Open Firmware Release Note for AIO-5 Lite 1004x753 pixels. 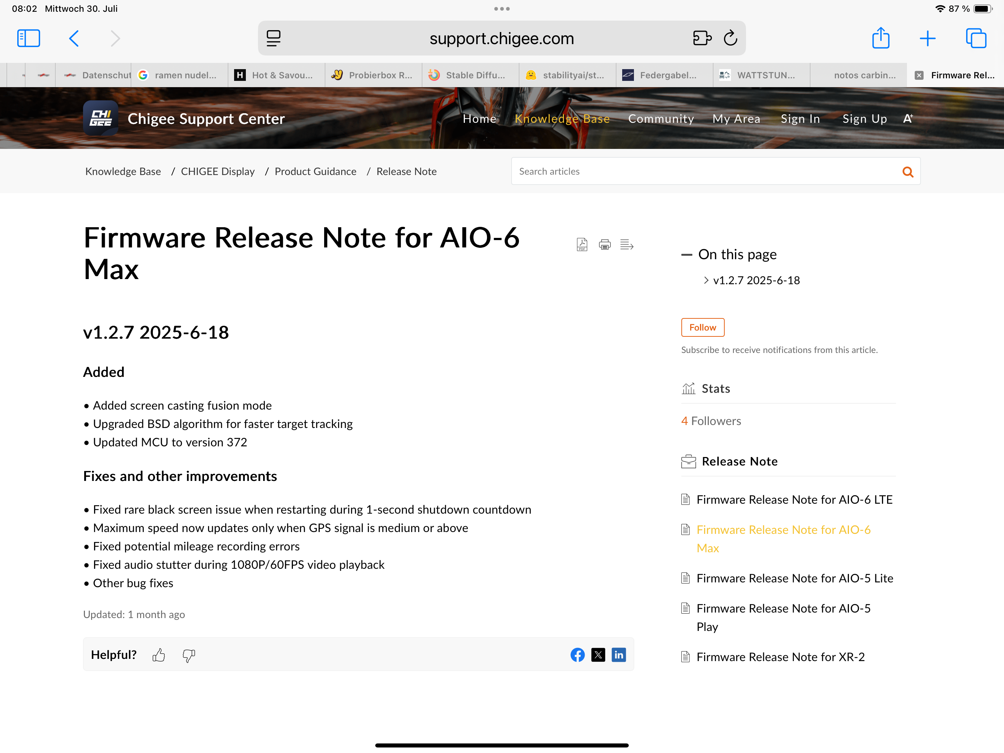795,578
